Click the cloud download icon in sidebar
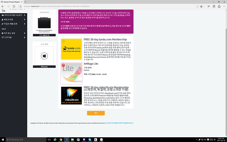 3,15
